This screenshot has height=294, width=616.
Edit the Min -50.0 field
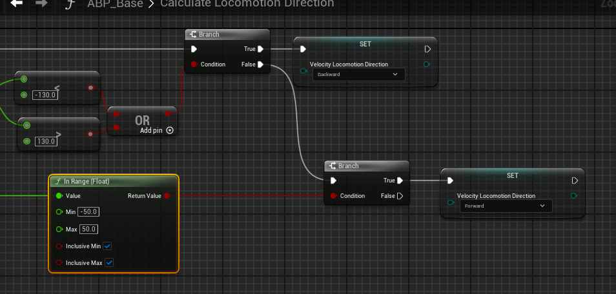click(x=89, y=212)
